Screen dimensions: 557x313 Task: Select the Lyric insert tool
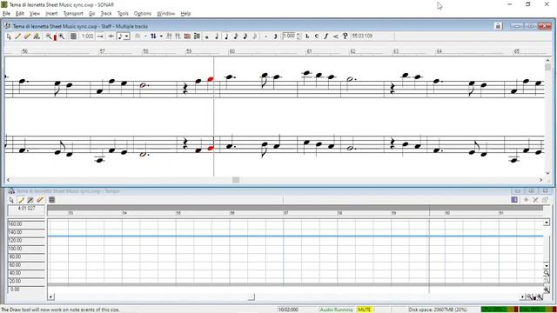307,37
